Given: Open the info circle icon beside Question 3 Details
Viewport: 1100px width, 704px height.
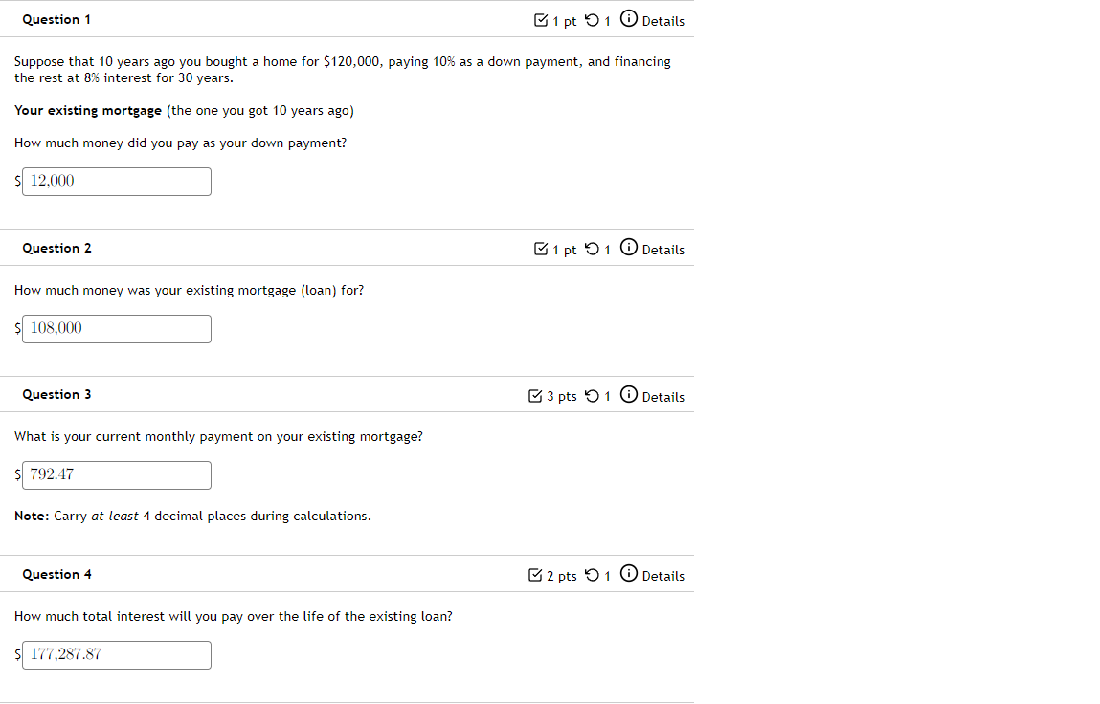Looking at the screenshot, I should [x=629, y=394].
